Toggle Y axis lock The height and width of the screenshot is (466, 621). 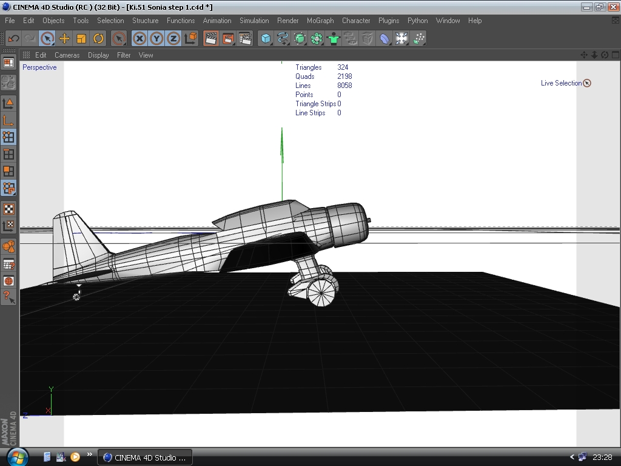tap(157, 38)
